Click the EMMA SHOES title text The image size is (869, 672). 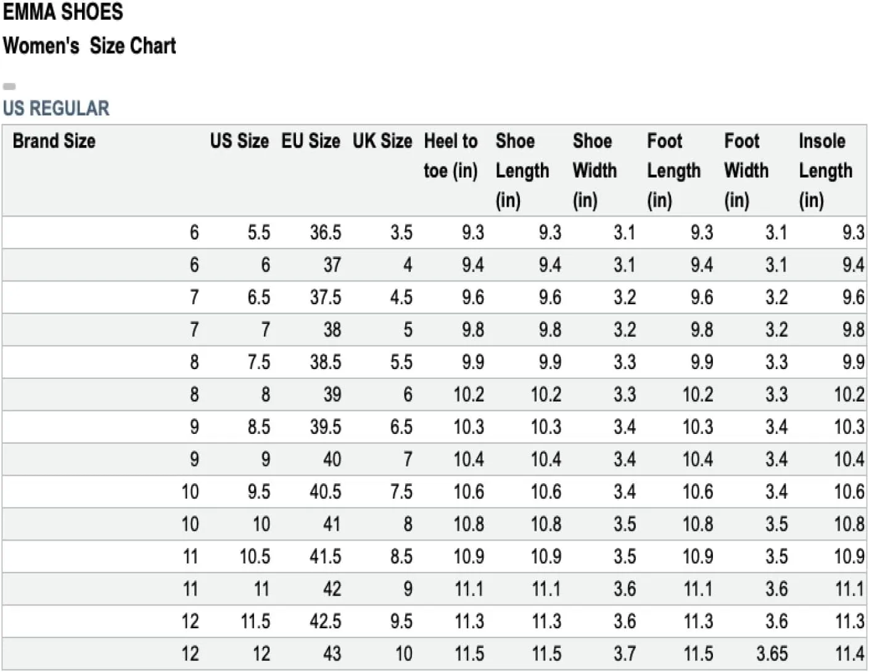coord(63,12)
